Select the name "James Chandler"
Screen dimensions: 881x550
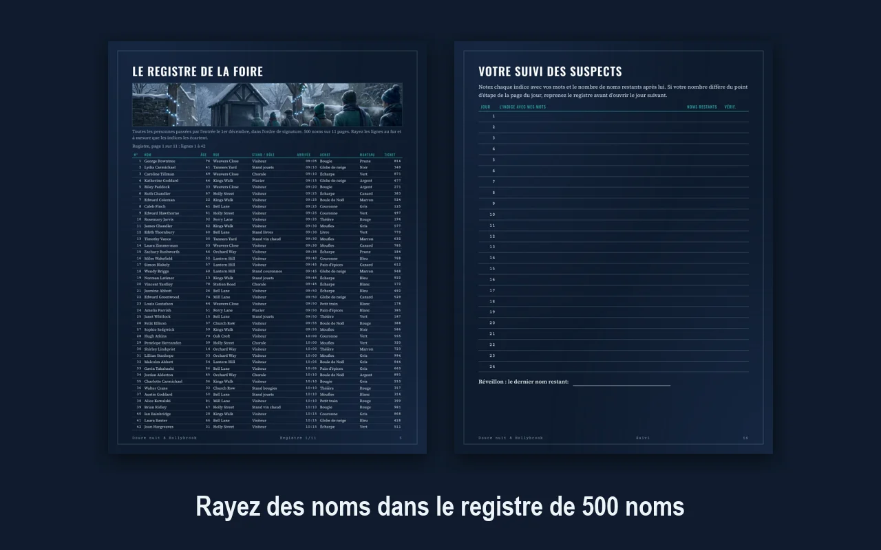[158, 225]
